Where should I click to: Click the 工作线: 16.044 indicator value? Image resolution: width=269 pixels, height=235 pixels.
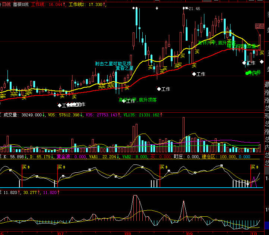tap(48, 4)
